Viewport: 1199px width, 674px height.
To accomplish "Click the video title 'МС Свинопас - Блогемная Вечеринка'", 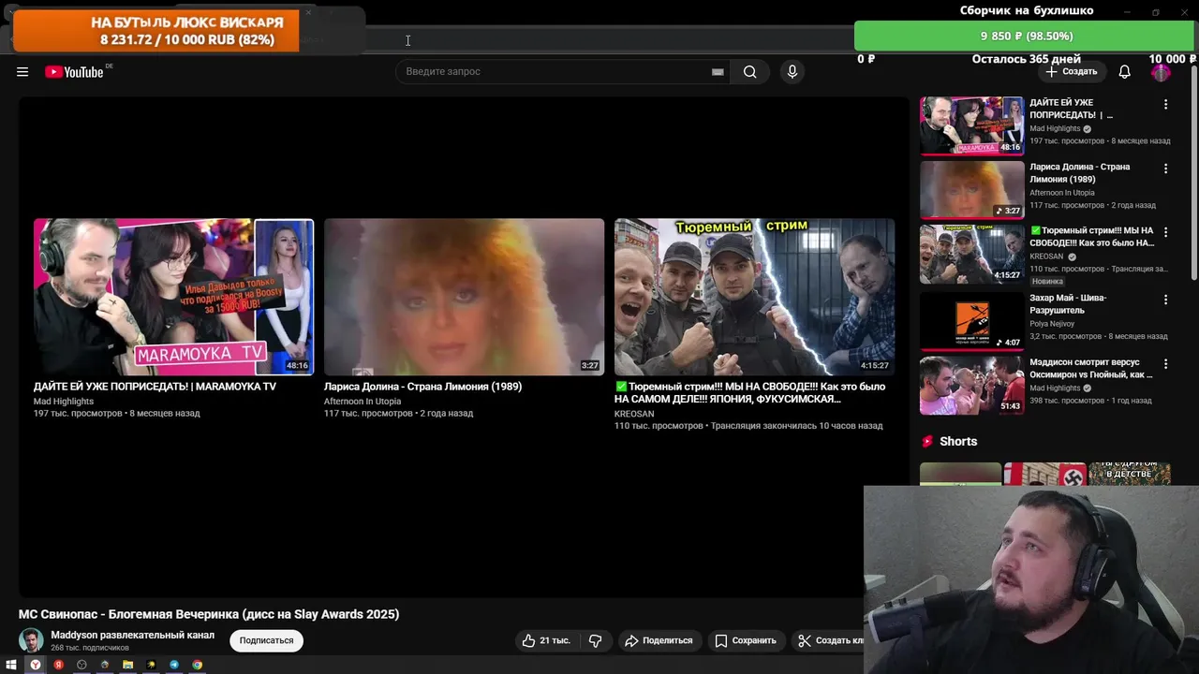I will [x=209, y=614].
